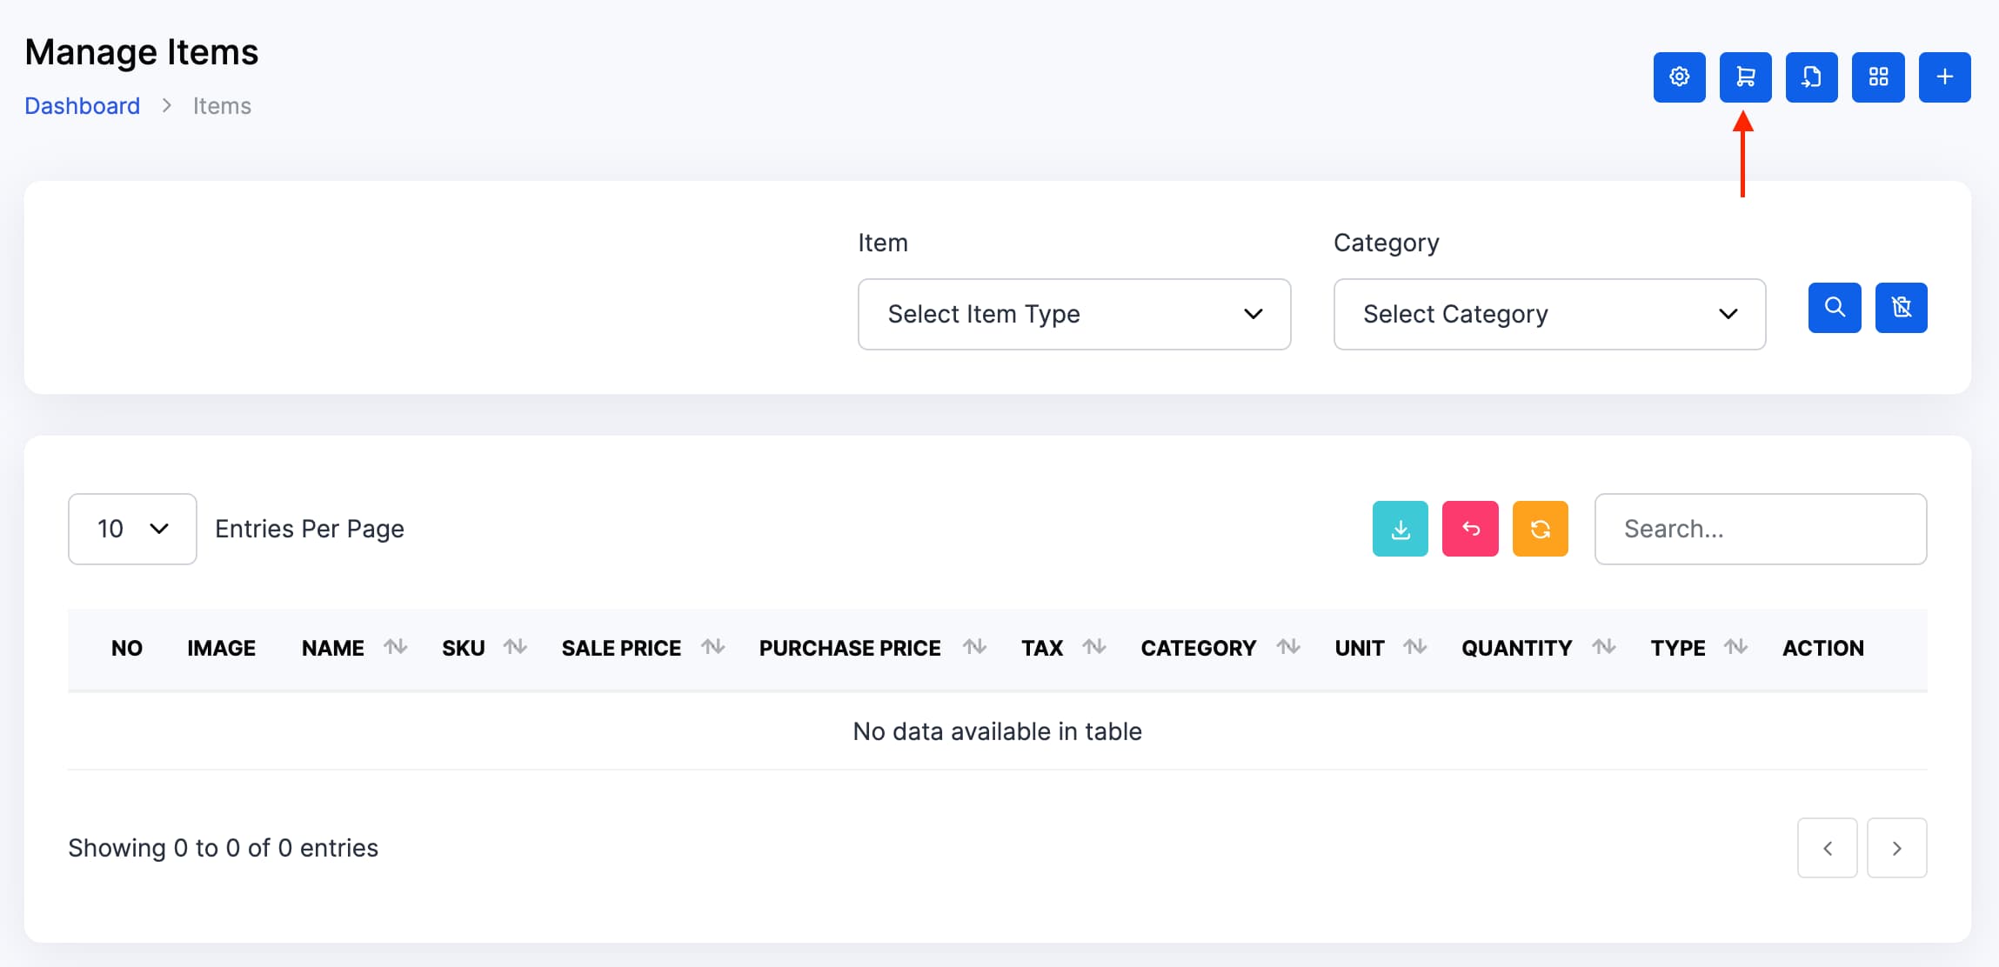This screenshot has height=967, width=1999.
Task: Sort table by NAME column
Action: (x=352, y=648)
